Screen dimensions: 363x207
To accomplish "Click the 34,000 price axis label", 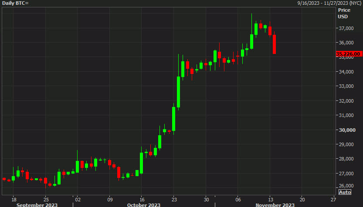I will 346,72.
